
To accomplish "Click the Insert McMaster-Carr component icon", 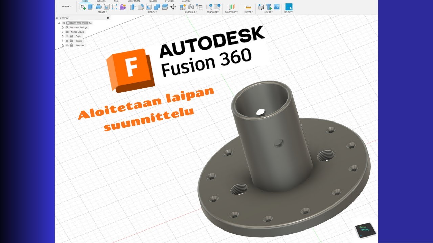I will pyautogui.click(x=269, y=7).
